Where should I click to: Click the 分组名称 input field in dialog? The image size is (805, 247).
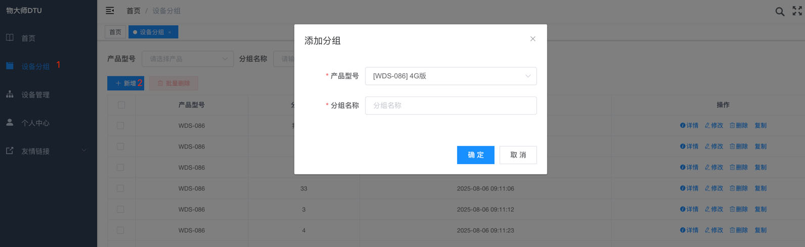coord(451,106)
